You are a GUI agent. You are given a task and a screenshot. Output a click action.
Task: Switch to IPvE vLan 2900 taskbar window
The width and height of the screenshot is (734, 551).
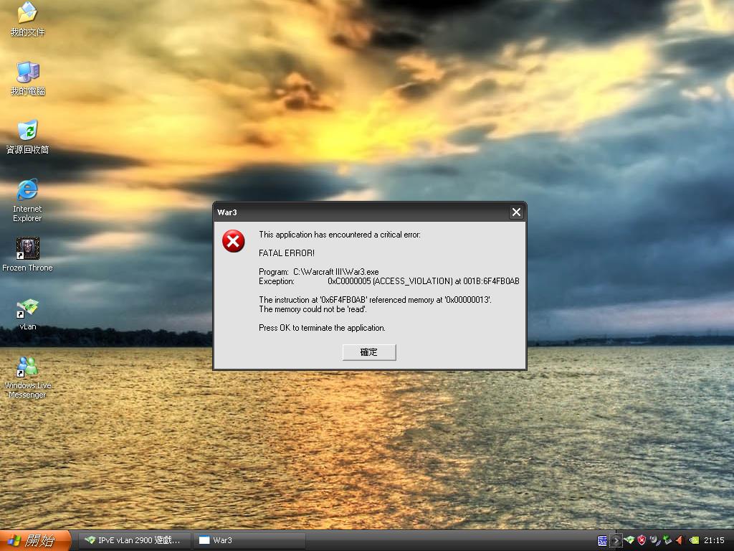tap(133, 540)
